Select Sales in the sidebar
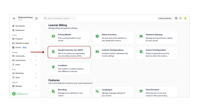Screen dimensions: 199x112 [18, 77]
